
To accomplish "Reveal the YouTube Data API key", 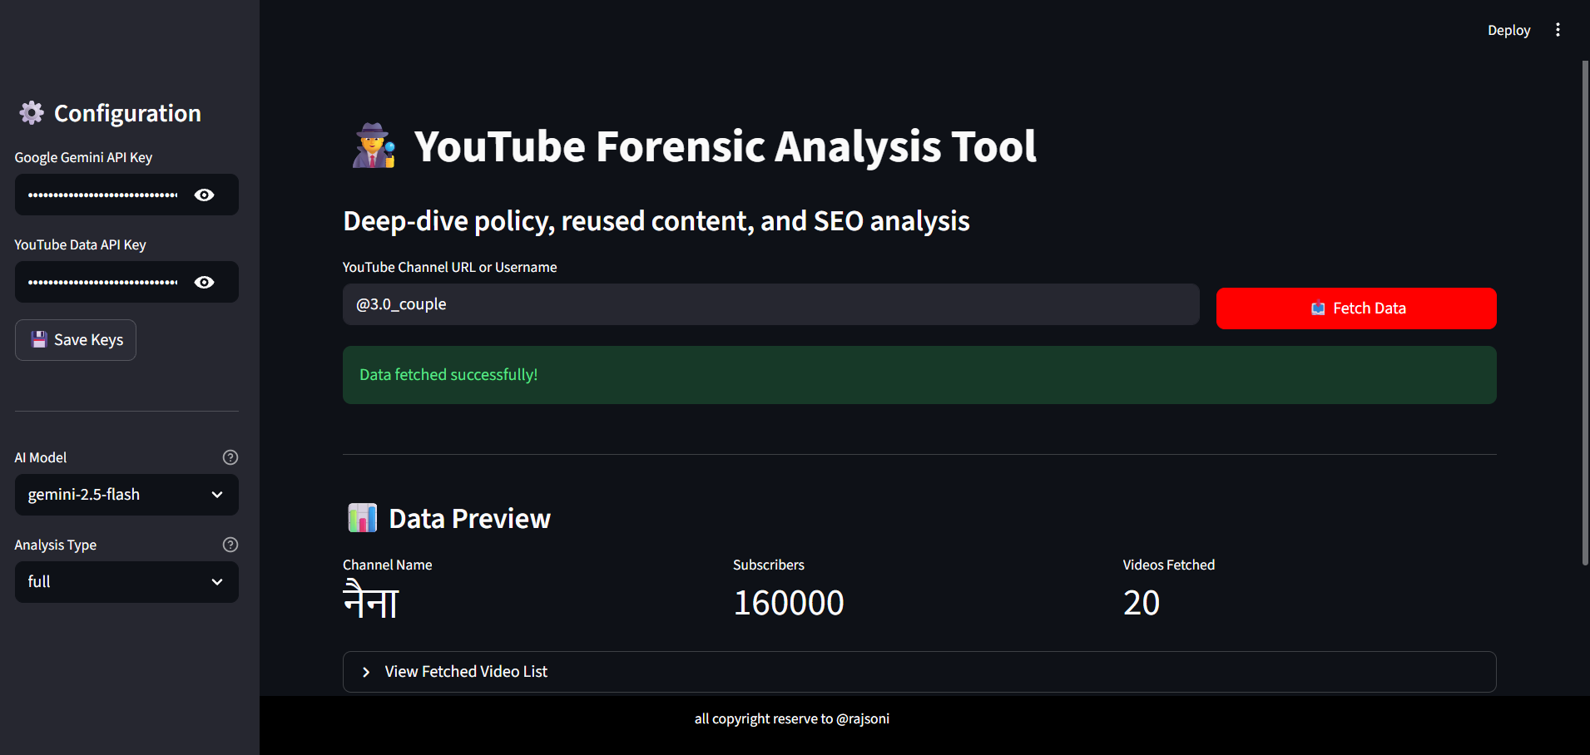I will click(204, 282).
